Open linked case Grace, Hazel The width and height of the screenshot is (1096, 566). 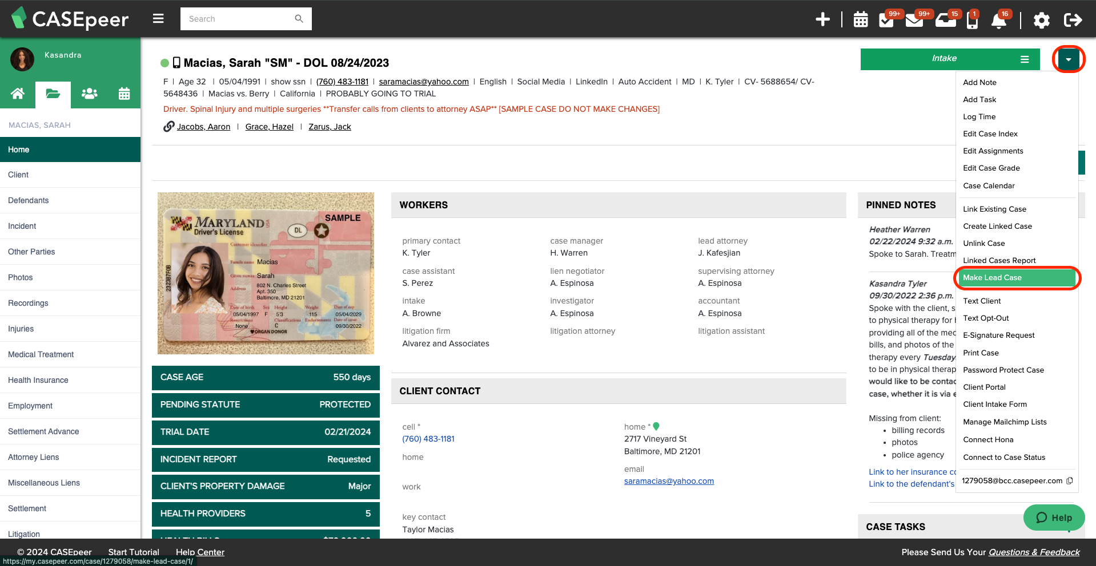(269, 127)
